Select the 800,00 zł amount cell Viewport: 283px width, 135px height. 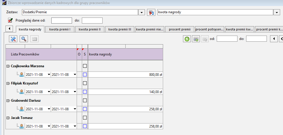[125, 74]
